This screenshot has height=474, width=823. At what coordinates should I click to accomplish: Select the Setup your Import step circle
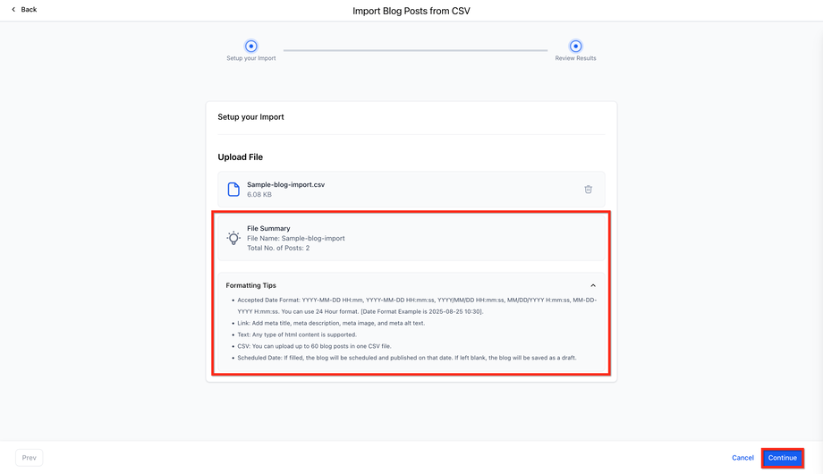(251, 47)
